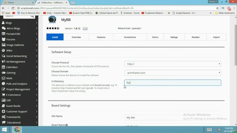Switch to the Overview tab
This screenshot has height=133, width=237.
point(76,37)
